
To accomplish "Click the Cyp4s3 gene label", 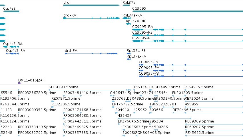I will [x=9, y=8].
